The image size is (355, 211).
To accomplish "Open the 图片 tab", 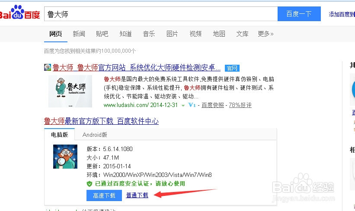I will (172, 34).
